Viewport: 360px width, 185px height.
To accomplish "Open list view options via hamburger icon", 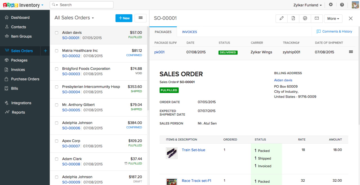I will coord(140,18).
